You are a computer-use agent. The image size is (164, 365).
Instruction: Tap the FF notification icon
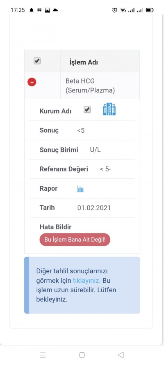click(x=39, y=10)
